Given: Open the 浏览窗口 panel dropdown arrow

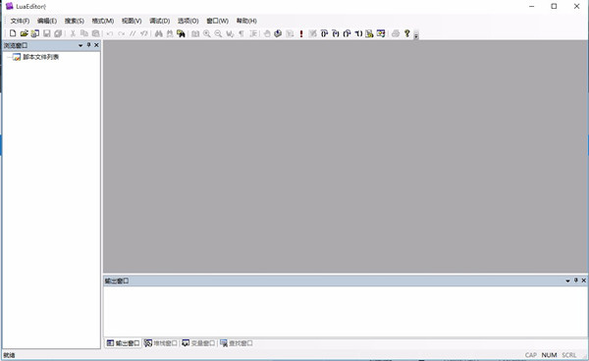Looking at the screenshot, I should 80,45.
